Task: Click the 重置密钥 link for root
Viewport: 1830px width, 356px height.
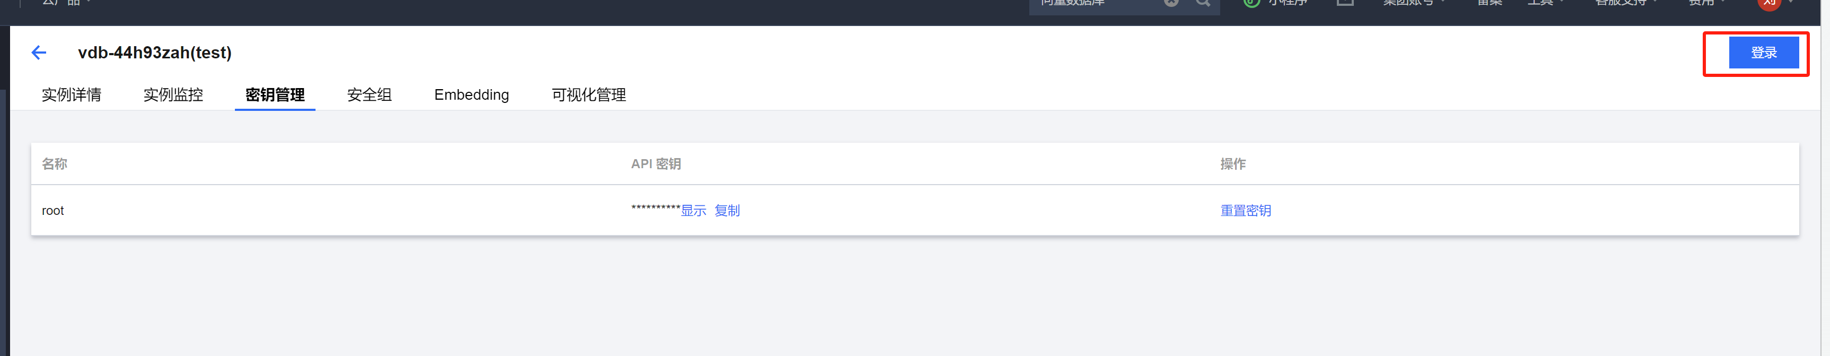Action: coord(1245,211)
